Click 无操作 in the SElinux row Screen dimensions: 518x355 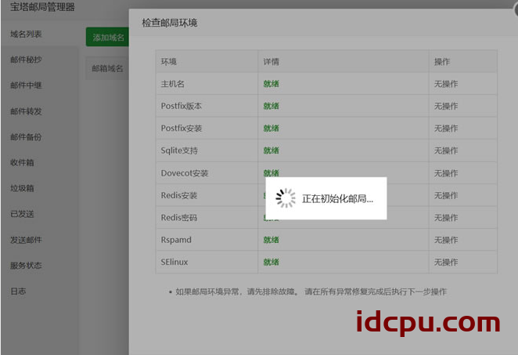[x=446, y=263]
